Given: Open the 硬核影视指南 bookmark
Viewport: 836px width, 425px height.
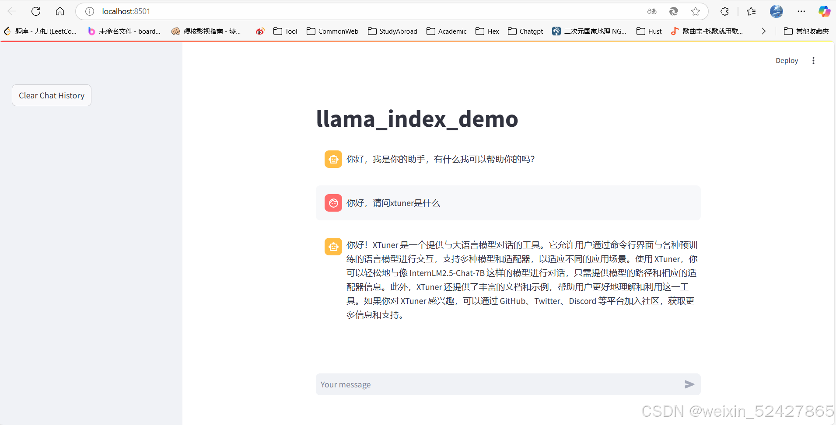Looking at the screenshot, I should point(206,31).
